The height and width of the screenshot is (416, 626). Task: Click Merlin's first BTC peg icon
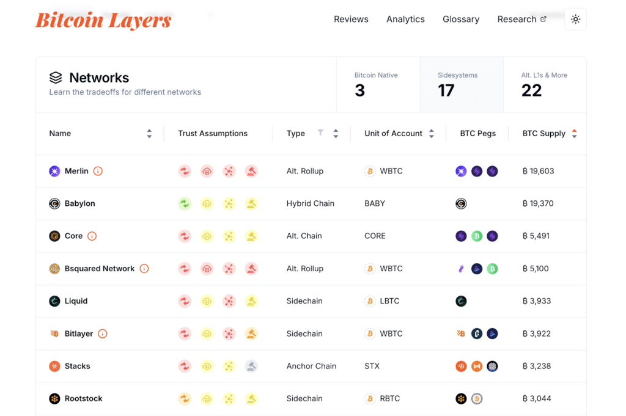(x=461, y=171)
